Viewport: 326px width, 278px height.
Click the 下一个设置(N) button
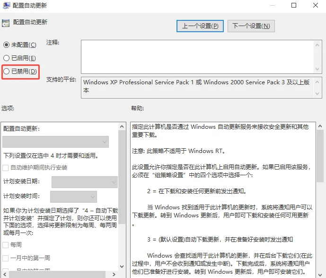pos(251,26)
